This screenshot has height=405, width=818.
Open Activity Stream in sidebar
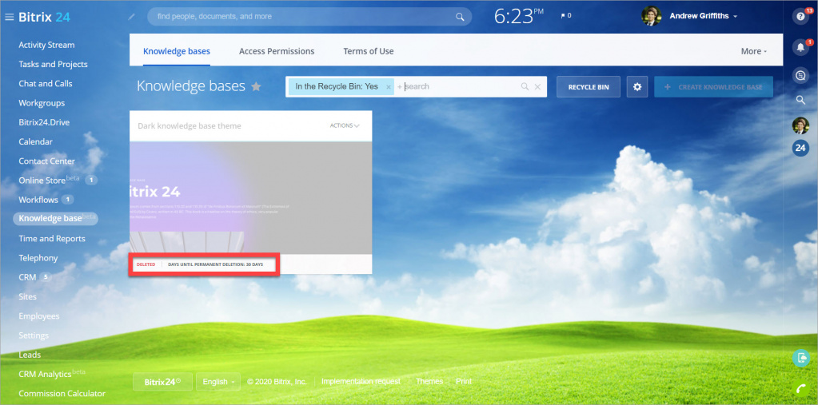click(x=46, y=45)
